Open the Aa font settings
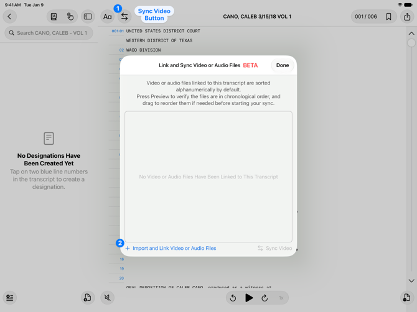Viewport: 417px width, 312px height. (108, 17)
